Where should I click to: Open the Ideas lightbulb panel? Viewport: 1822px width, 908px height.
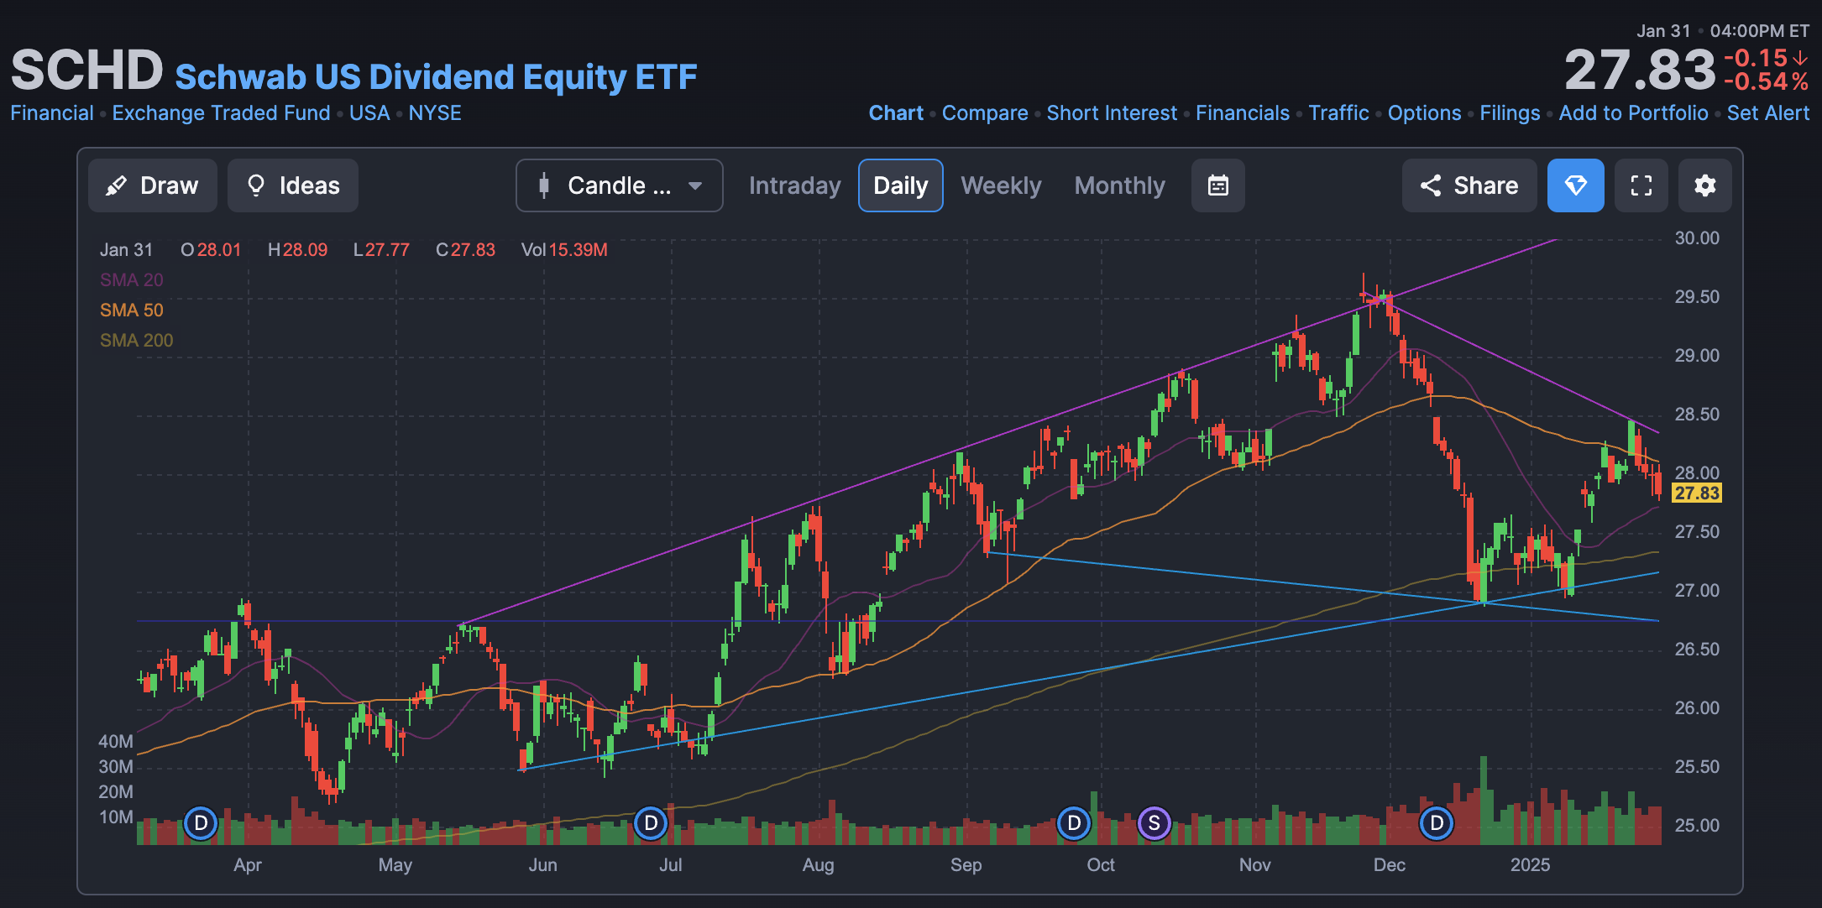(x=292, y=185)
